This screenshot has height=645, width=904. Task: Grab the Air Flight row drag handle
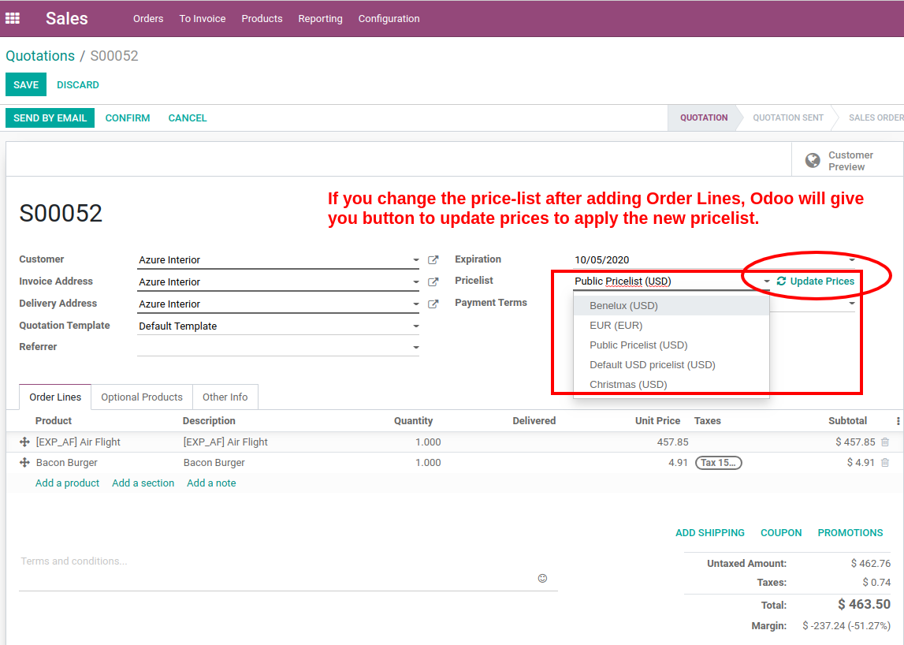(x=24, y=442)
